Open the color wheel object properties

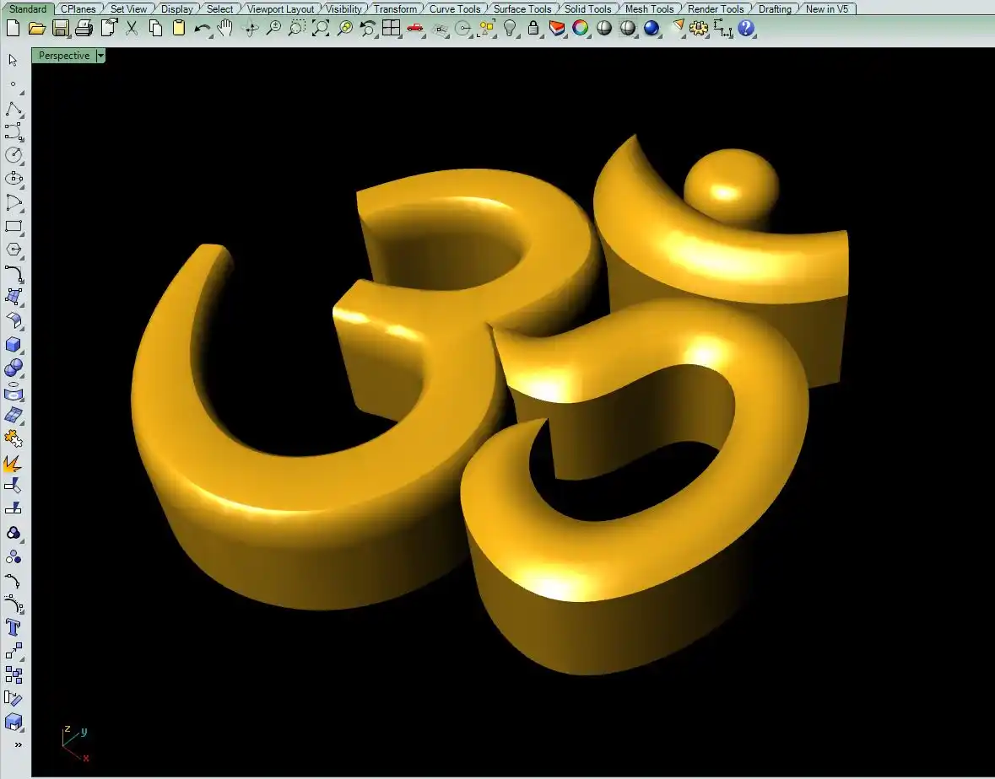[580, 28]
